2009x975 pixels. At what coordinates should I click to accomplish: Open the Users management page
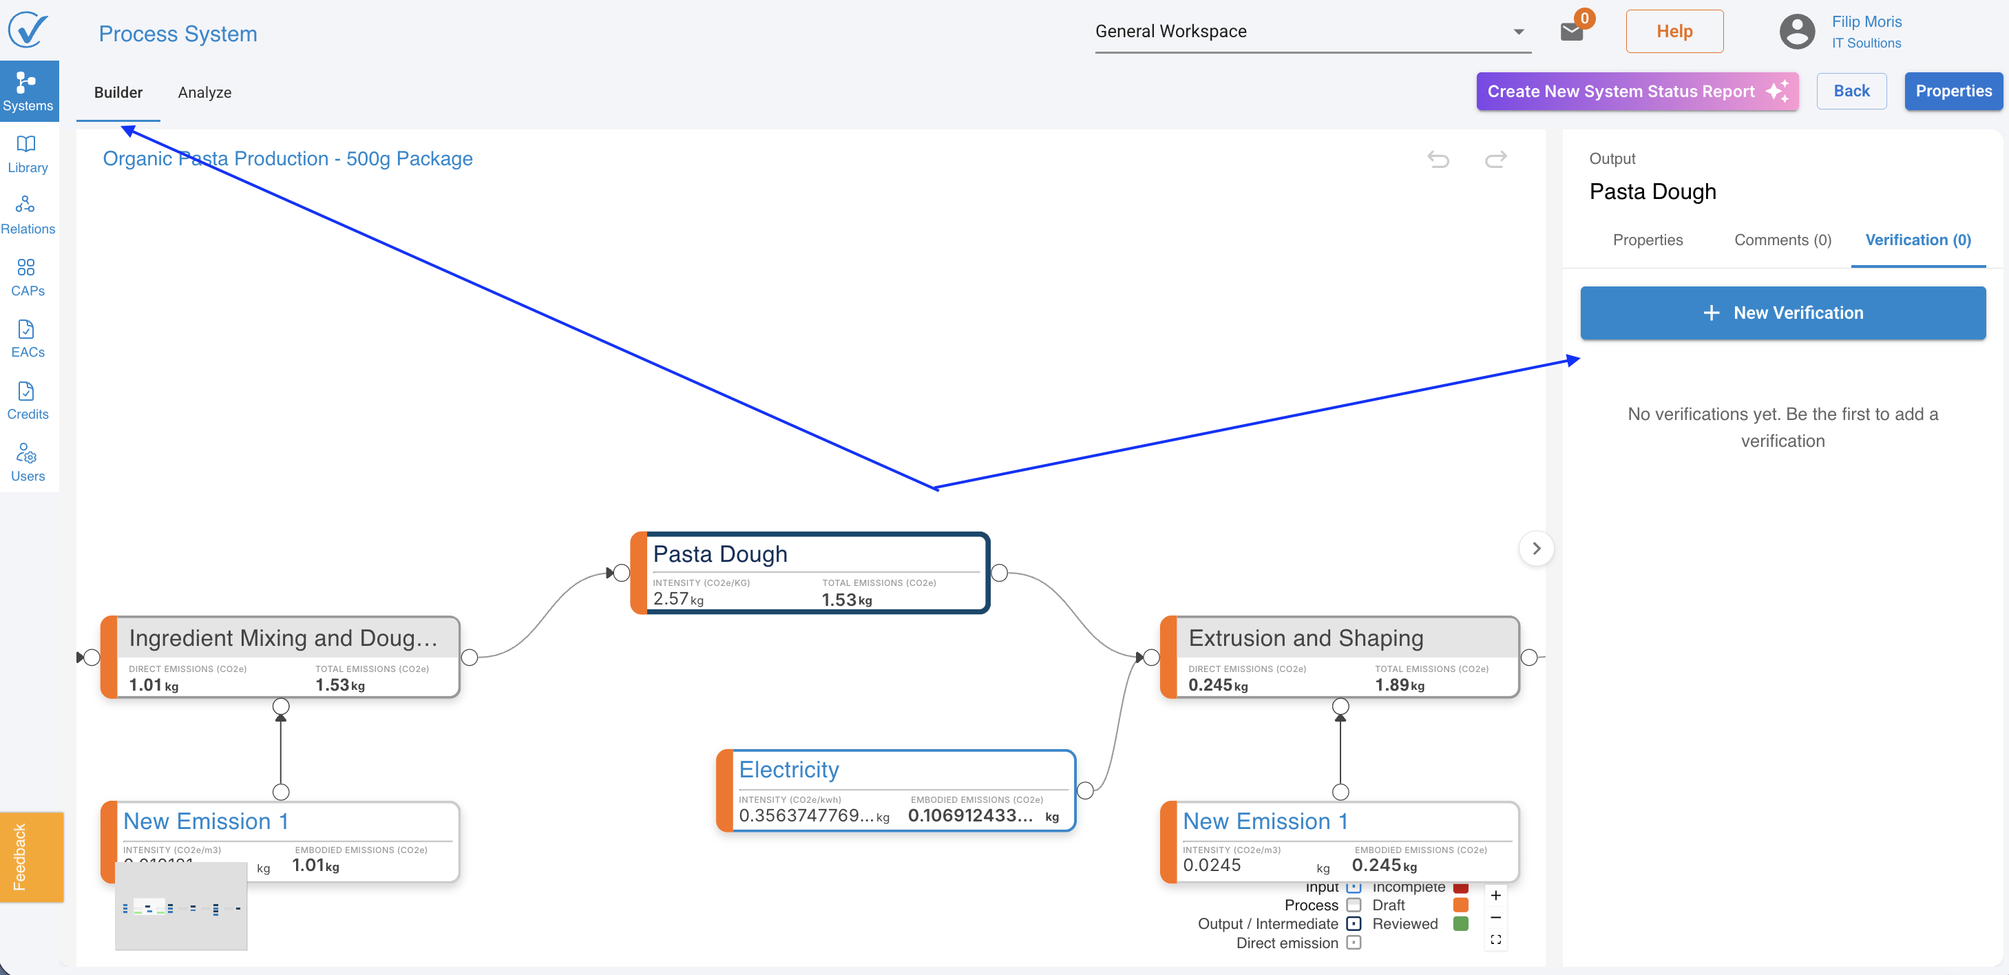(x=28, y=463)
